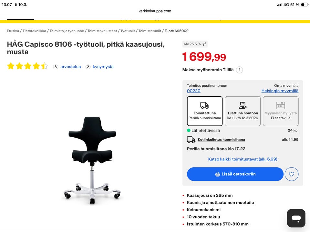Click shelf icon in Myymälän hyllystä card
310x232 pixels.
281,105
